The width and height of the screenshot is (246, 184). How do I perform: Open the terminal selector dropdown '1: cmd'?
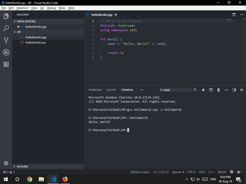(178, 90)
